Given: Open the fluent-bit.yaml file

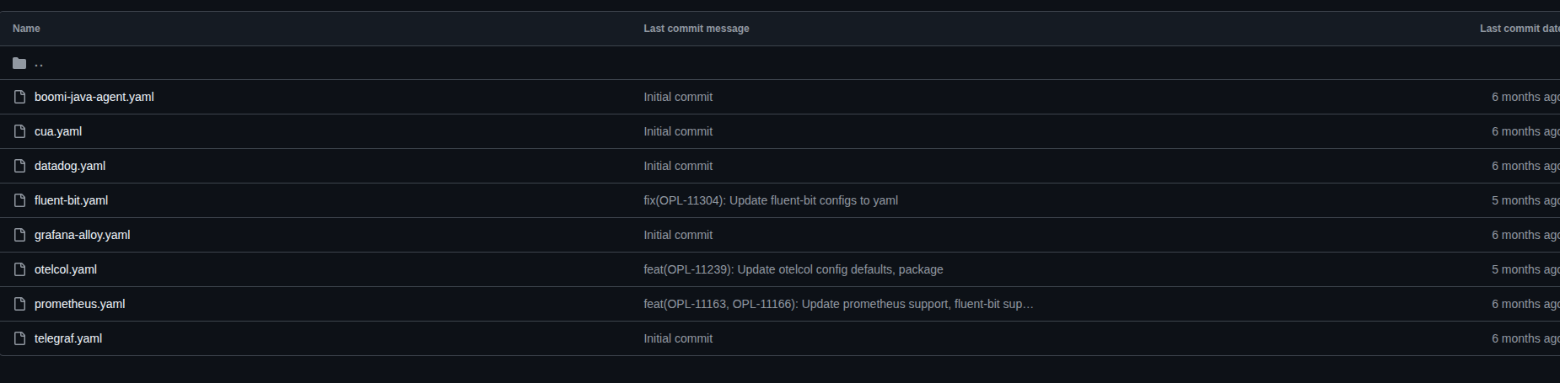Looking at the screenshot, I should pyautogui.click(x=71, y=200).
